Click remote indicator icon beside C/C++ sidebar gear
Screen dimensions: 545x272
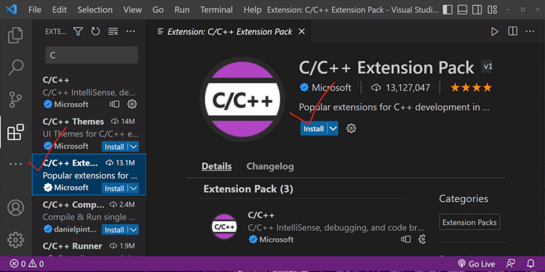(x=115, y=104)
